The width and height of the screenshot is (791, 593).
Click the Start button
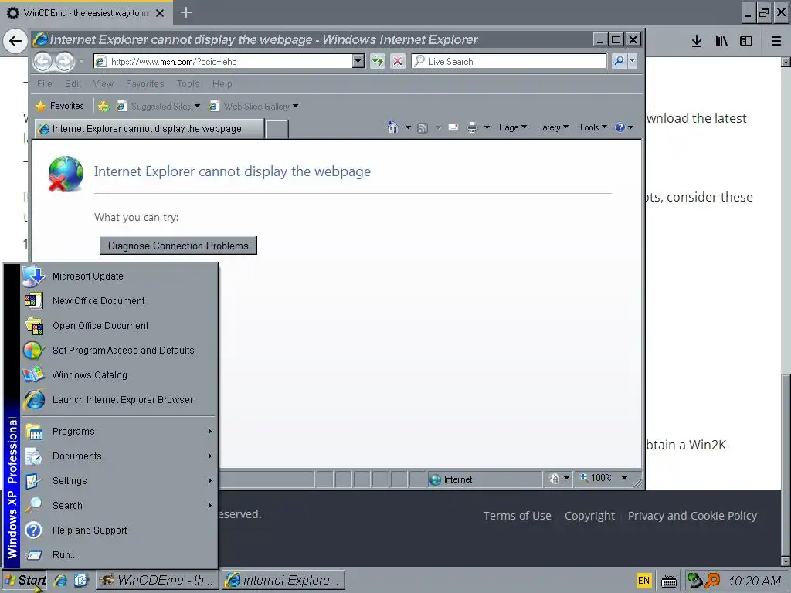tap(25, 581)
